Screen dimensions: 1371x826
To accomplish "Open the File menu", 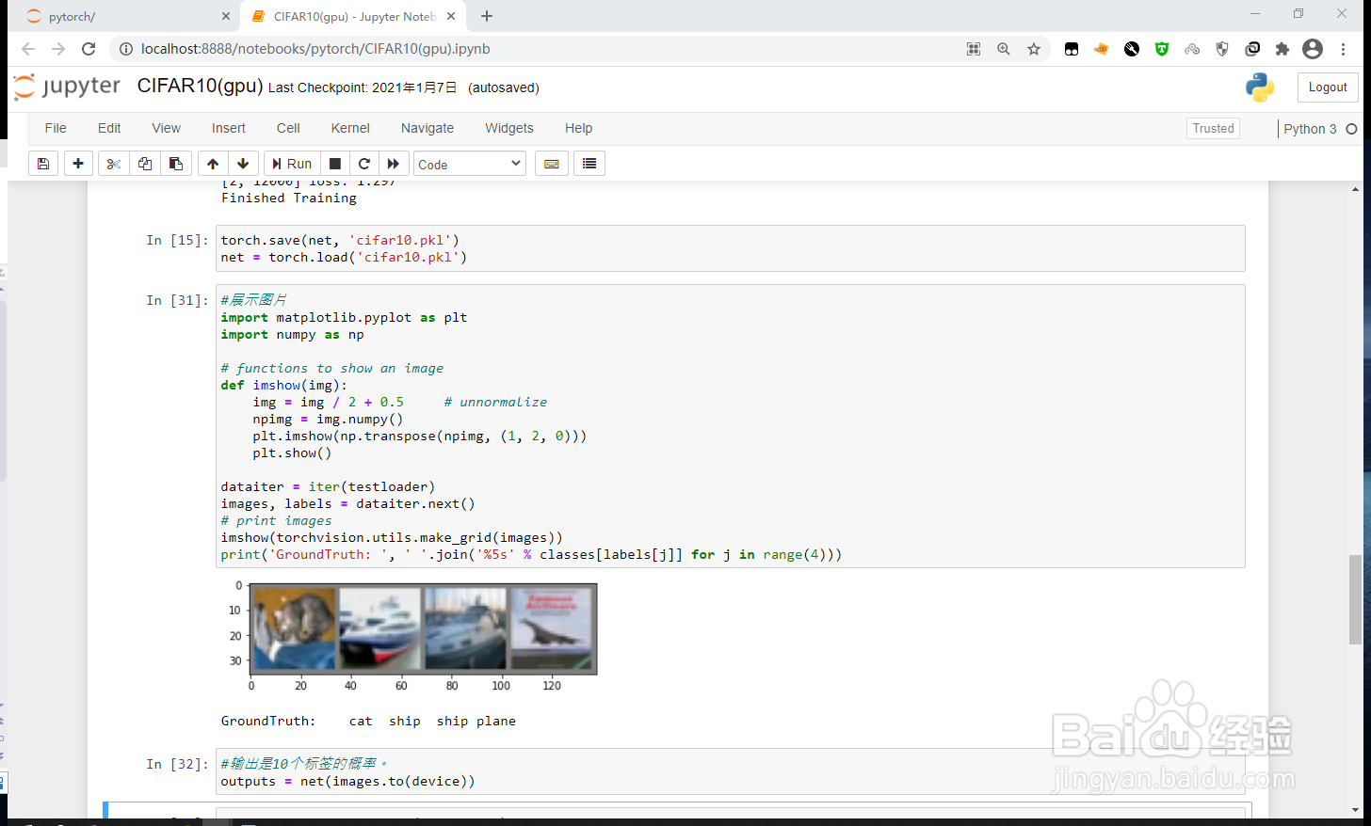I will 56,128.
